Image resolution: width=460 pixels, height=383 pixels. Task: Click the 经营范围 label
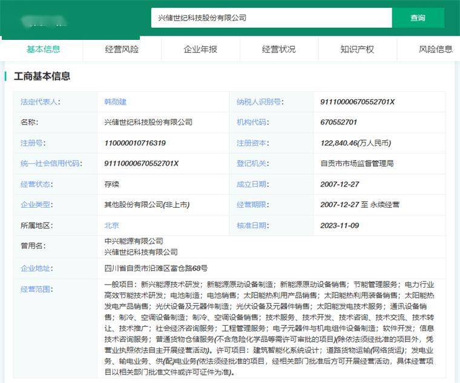point(37,289)
